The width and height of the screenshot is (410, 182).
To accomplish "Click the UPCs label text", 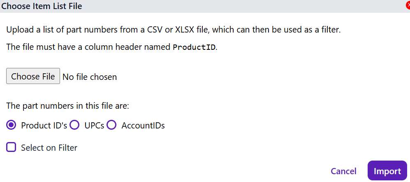I will [94, 126].
